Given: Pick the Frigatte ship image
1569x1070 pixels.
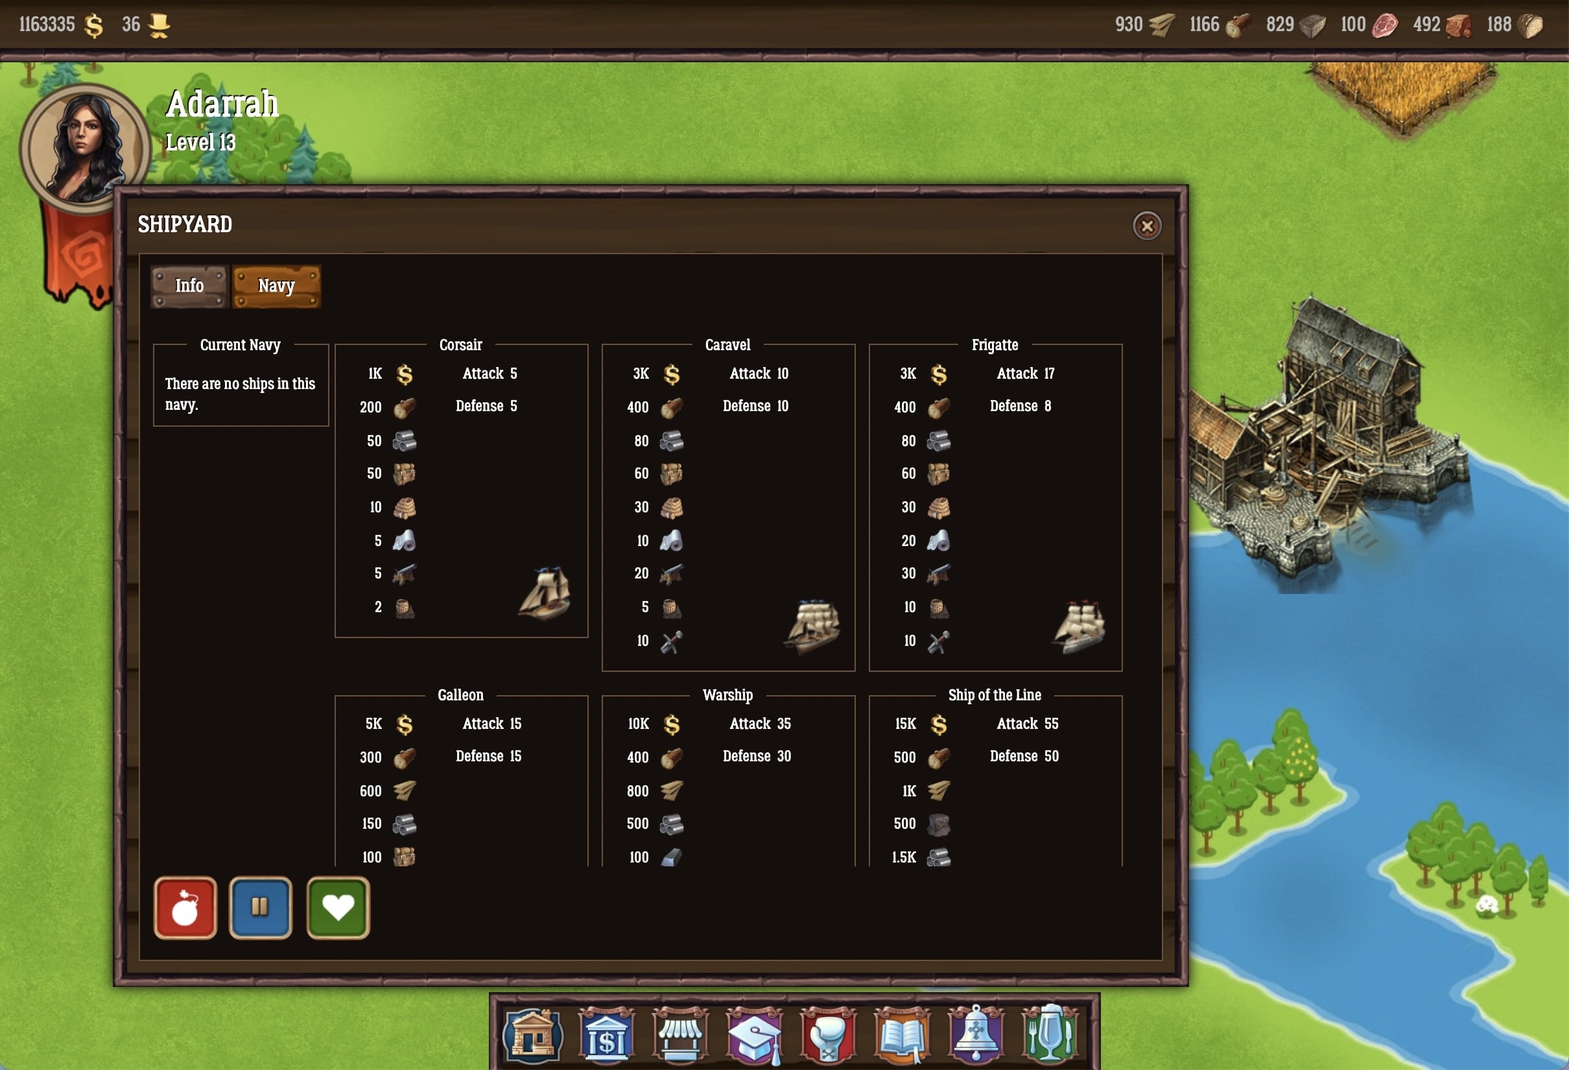Looking at the screenshot, I should click(1079, 626).
